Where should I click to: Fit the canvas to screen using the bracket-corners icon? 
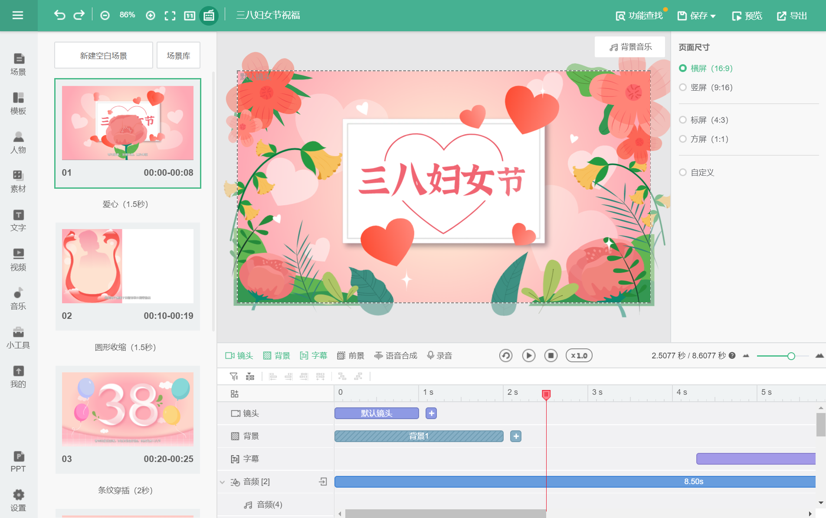(x=170, y=16)
